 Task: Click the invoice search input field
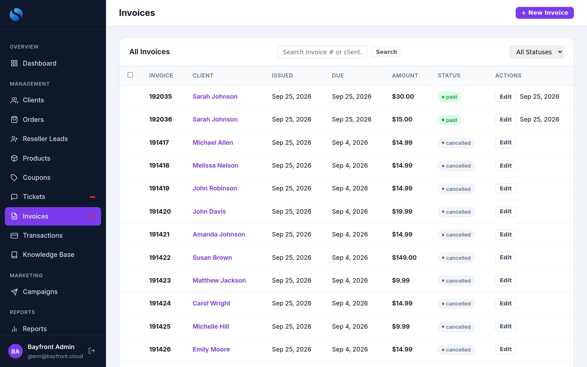click(x=322, y=52)
